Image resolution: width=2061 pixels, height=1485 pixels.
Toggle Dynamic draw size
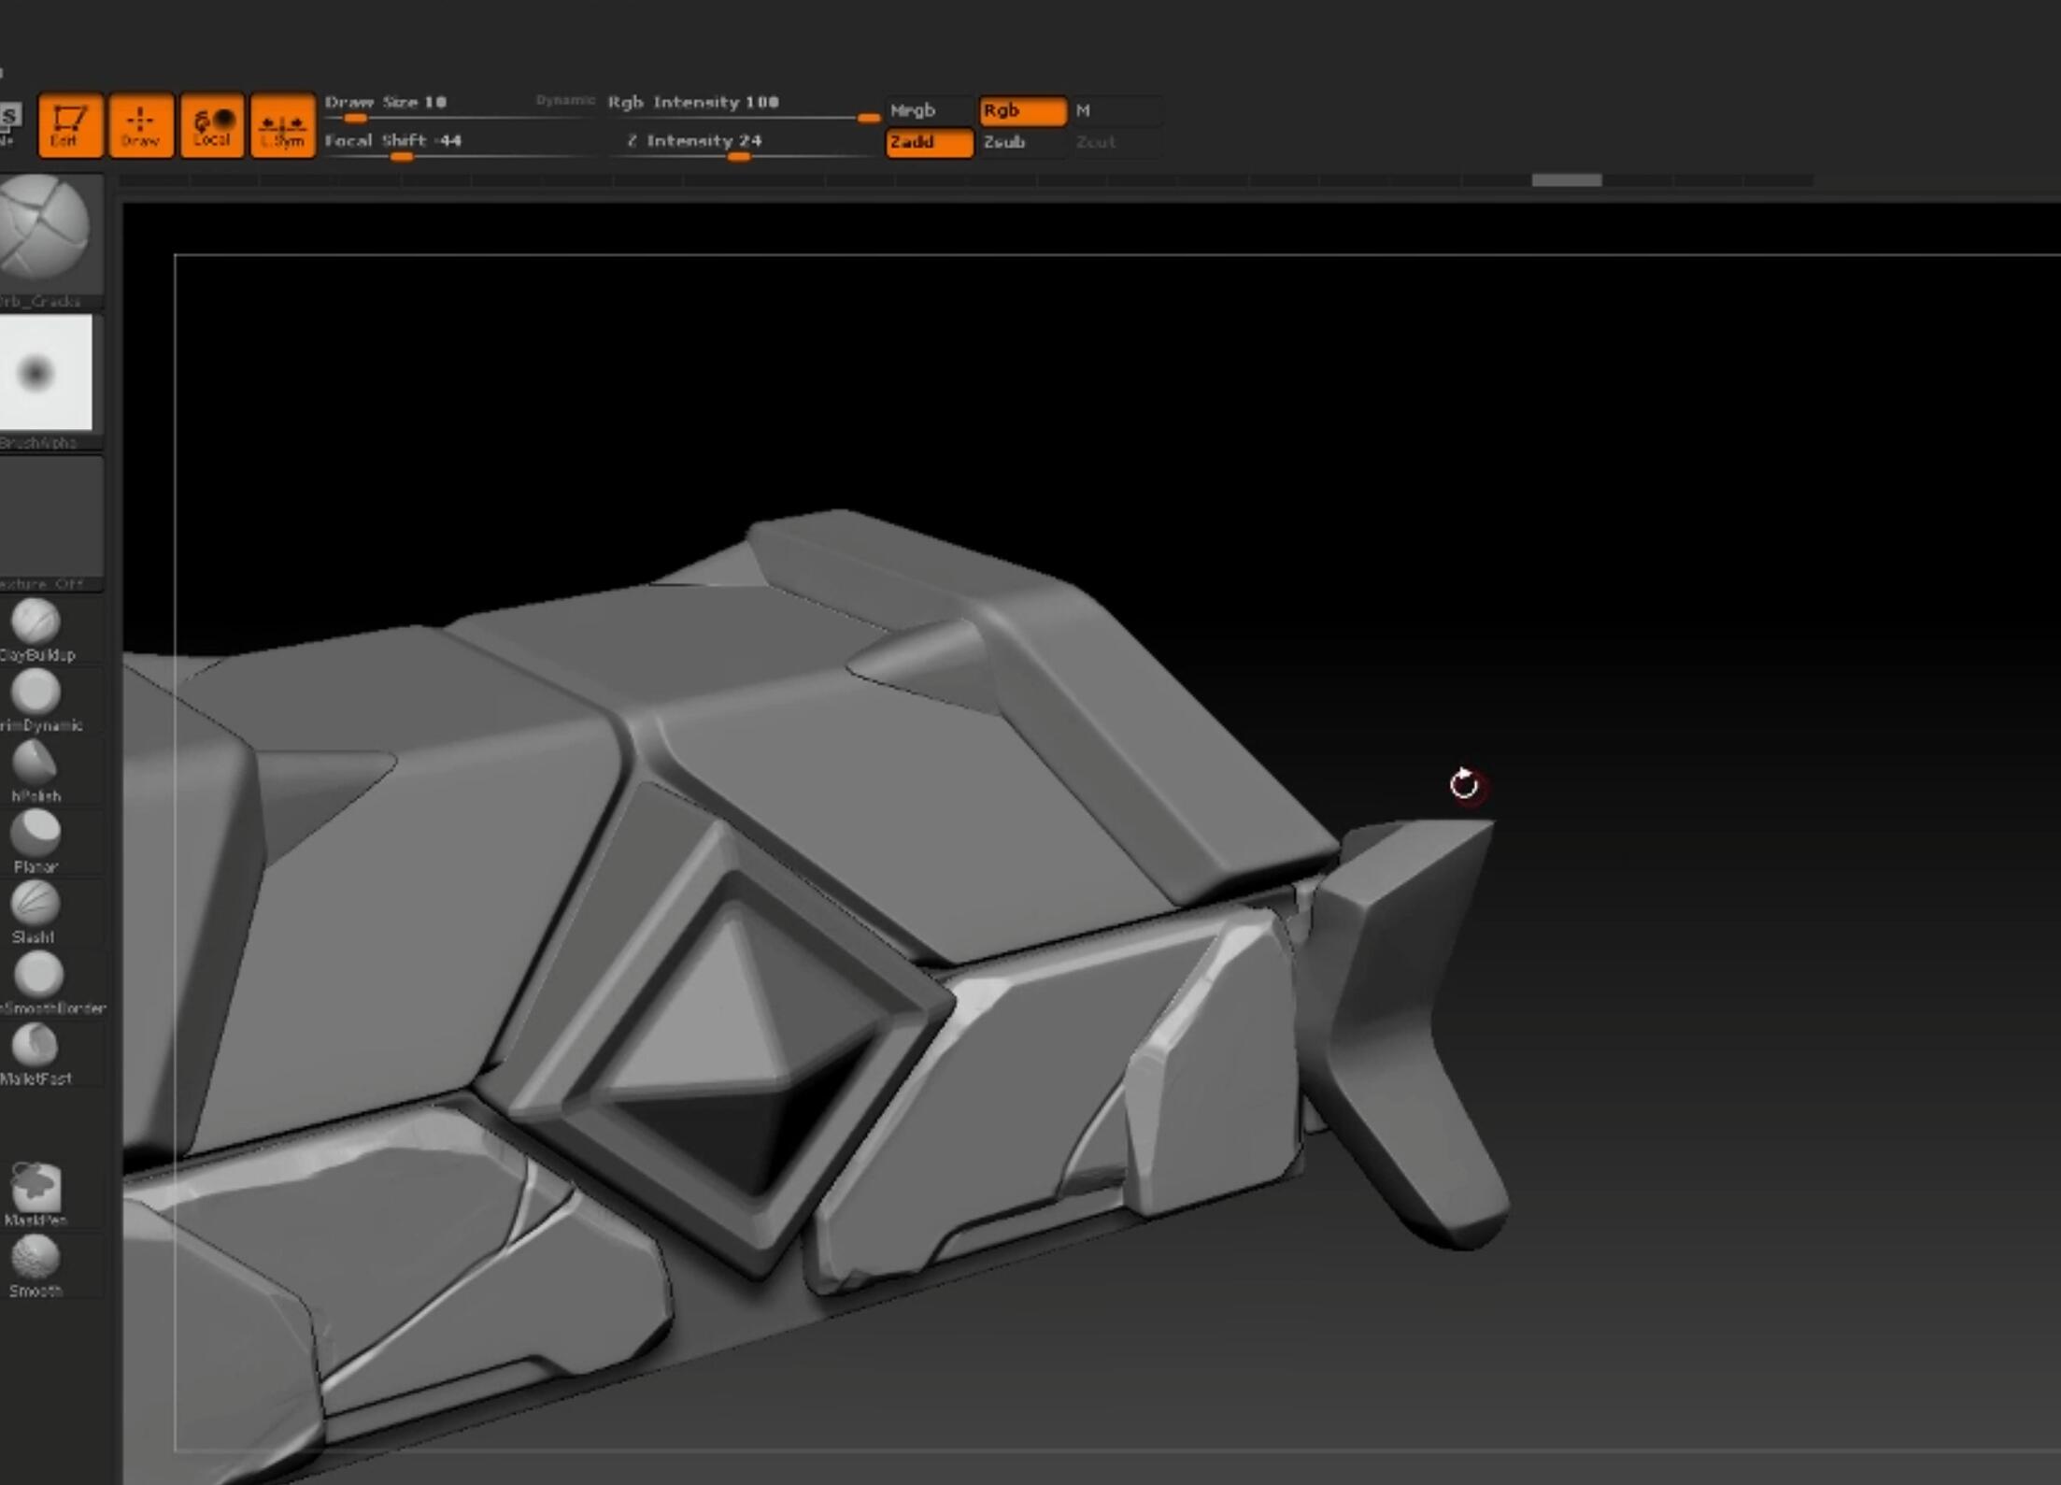click(x=565, y=100)
